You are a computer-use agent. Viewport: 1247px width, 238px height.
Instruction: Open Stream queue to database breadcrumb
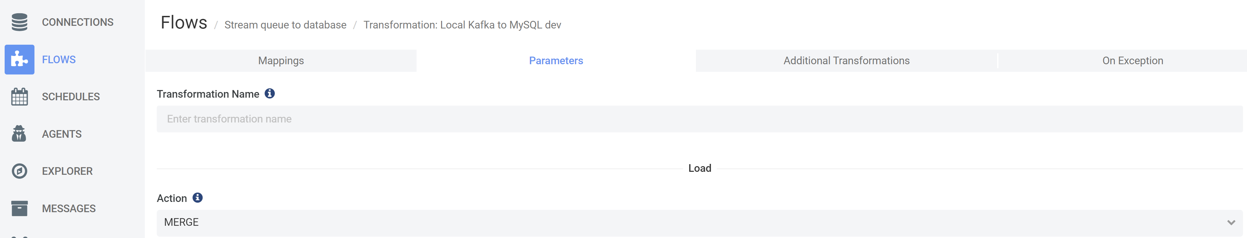pyautogui.click(x=285, y=25)
